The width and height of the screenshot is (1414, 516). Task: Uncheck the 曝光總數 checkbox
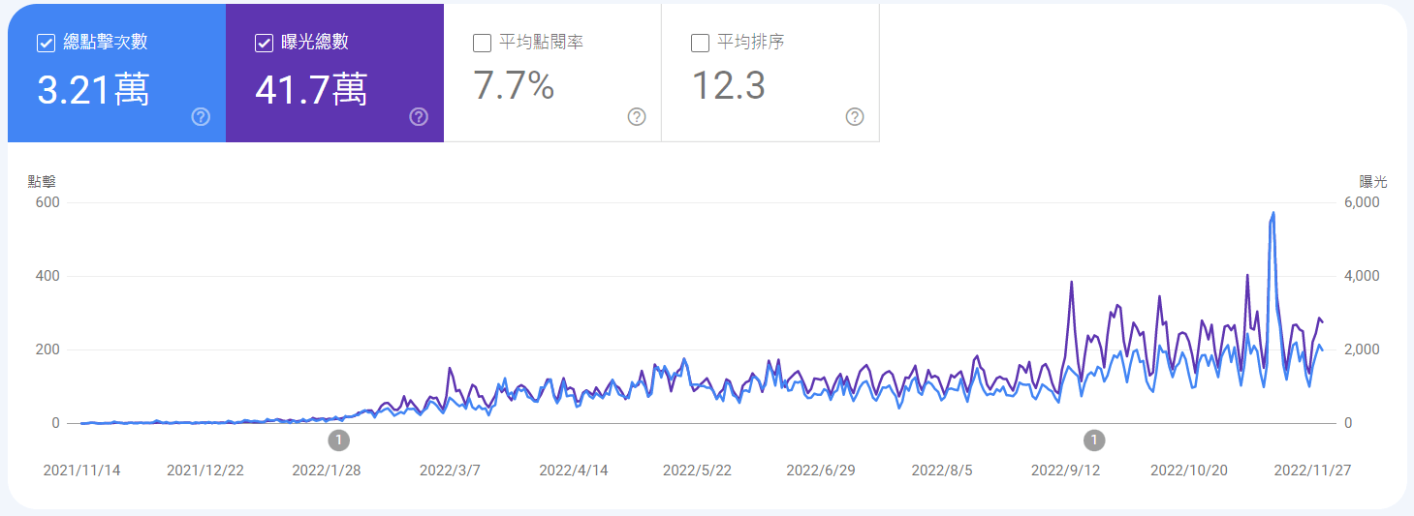264,43
